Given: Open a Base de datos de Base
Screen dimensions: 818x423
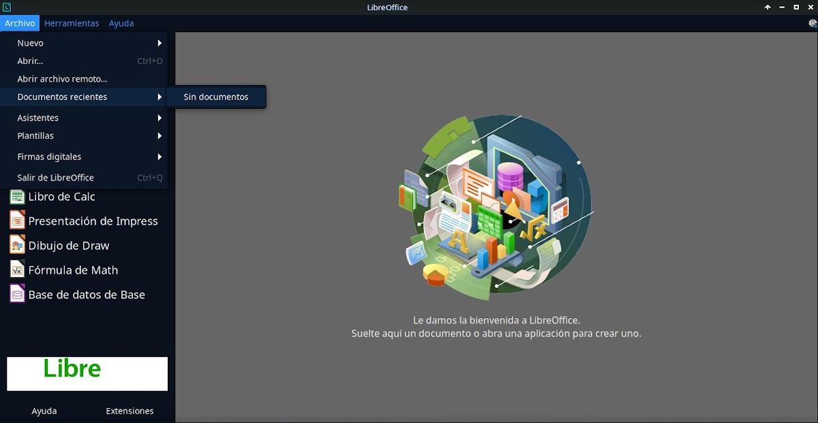Looking at the screenshot, I should point(87,294).
